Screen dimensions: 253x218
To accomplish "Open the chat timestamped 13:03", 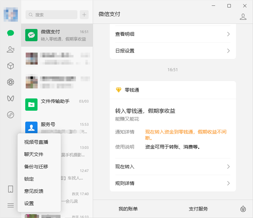I will 77,151.
